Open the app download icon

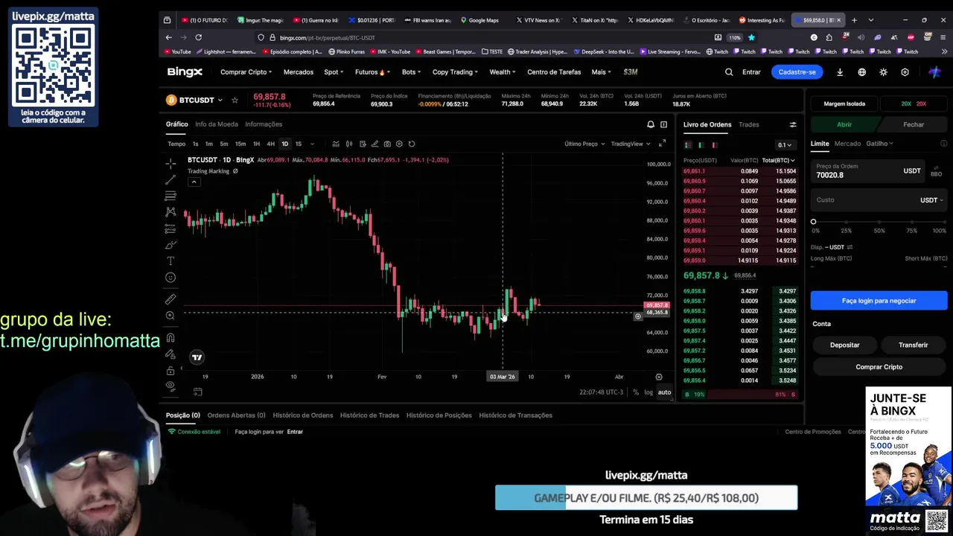coord(840,72)
